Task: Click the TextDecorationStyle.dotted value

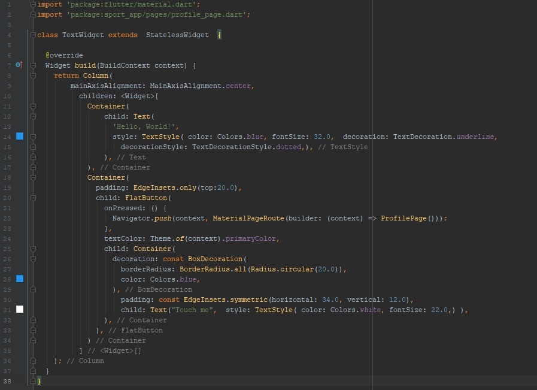Action: (x=247, y=147)
